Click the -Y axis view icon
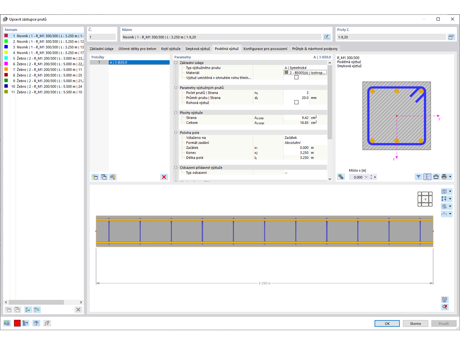The width and height of the screenshot is (460, 345). tap(444, 199)
